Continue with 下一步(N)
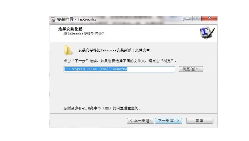The image size is (249, 141). [x=168, y=121]
